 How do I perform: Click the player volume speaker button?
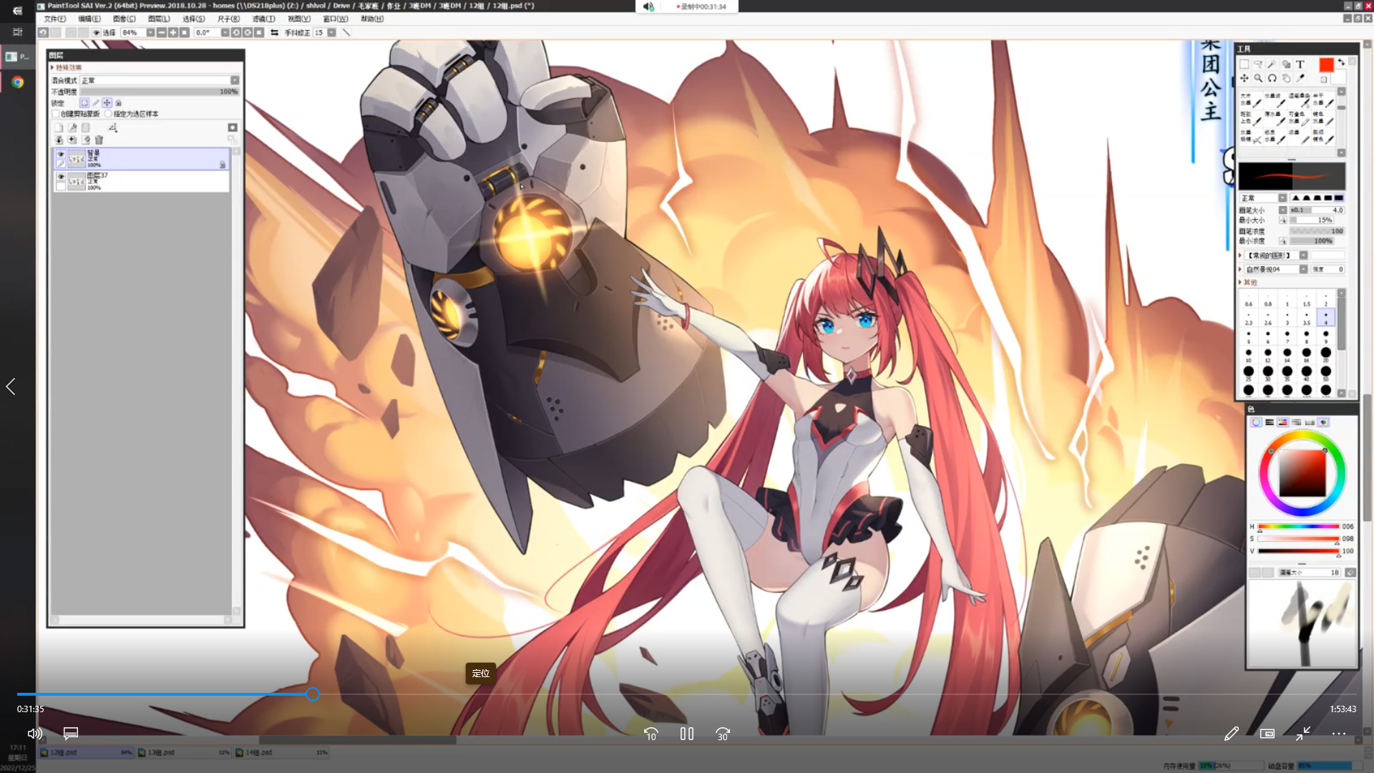coord(34,734)
